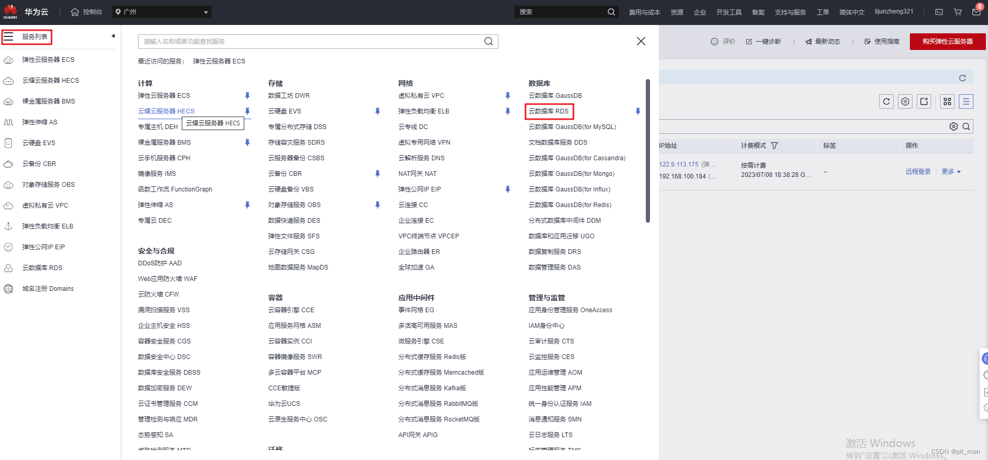Switch language via 简体中文
This screenshot has height=460, width=988.
click(852, 12)
